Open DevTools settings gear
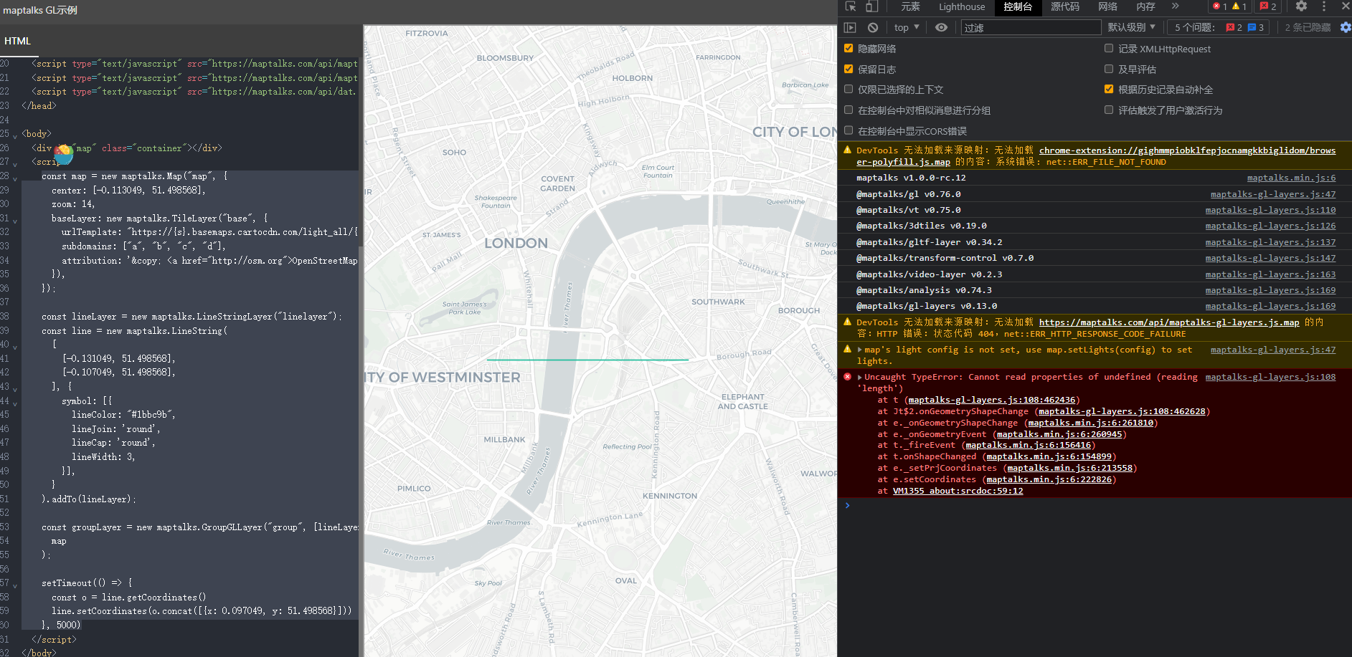The height and width of the screenshot is (657, 1352). tap(1301, 6)
